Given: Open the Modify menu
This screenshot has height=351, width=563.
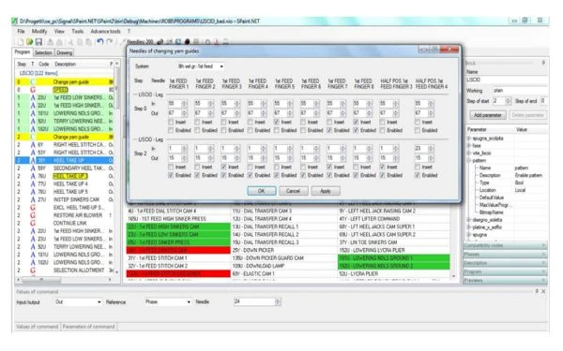Looking at the screenshot, I should tap(39, 31).
